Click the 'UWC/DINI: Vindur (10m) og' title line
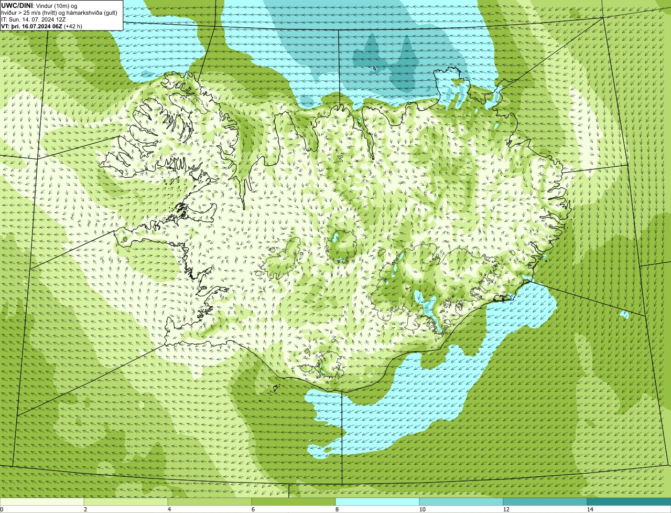 coord(39,5)
